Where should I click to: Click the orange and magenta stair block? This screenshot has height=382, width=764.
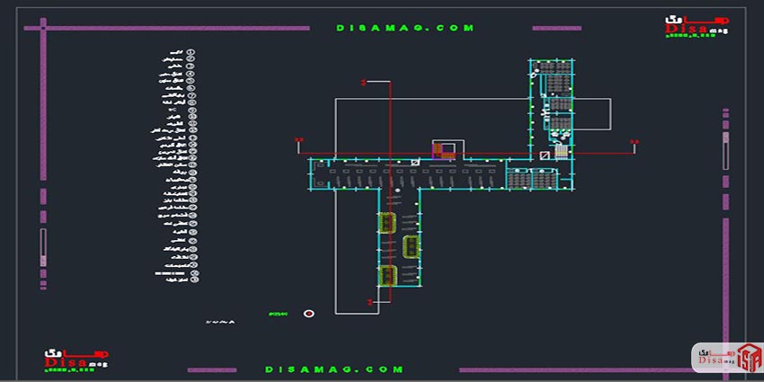pyautogui.click(x=444, y=149)
